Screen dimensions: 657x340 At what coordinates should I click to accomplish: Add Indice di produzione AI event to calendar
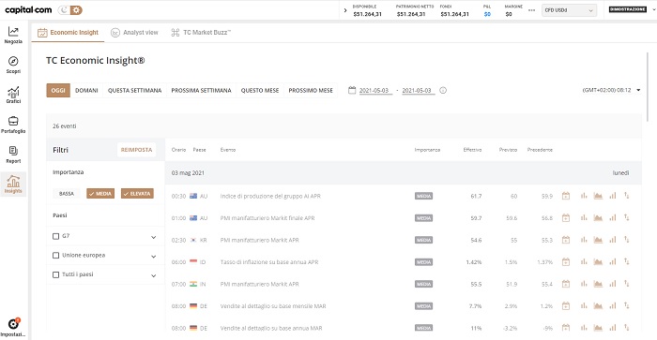pyautogui.click(x=566, y=196)
